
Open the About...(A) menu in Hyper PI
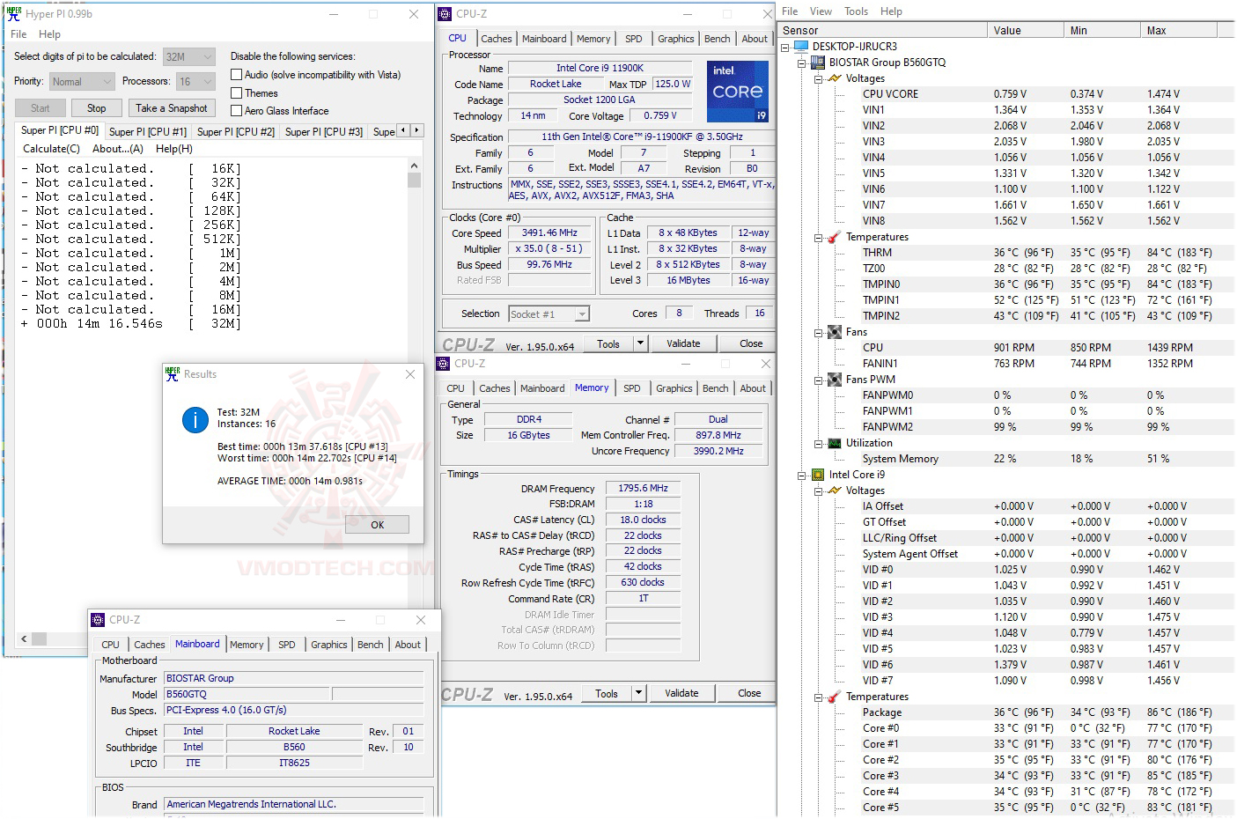coord(118,149)
